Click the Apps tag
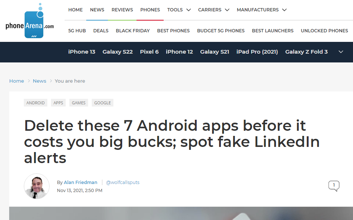The height and width of the screenshot is (220, 353). click(x=58, y=103)
